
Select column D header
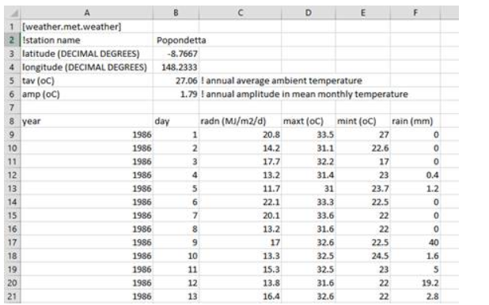tap(309, 13)
